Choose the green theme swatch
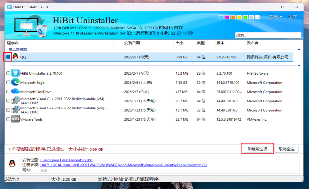 coord(245,17)
